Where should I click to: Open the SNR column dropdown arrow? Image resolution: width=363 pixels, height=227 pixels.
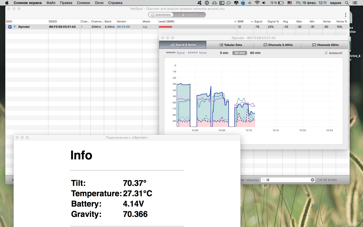[x=252, y=22]
